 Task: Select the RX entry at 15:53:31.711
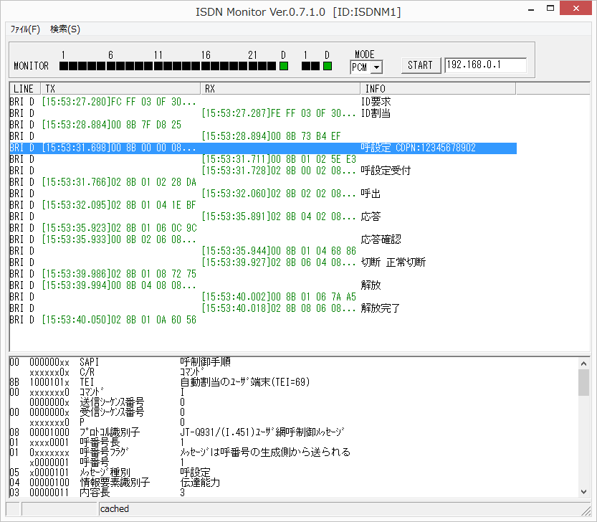point(279,159)
